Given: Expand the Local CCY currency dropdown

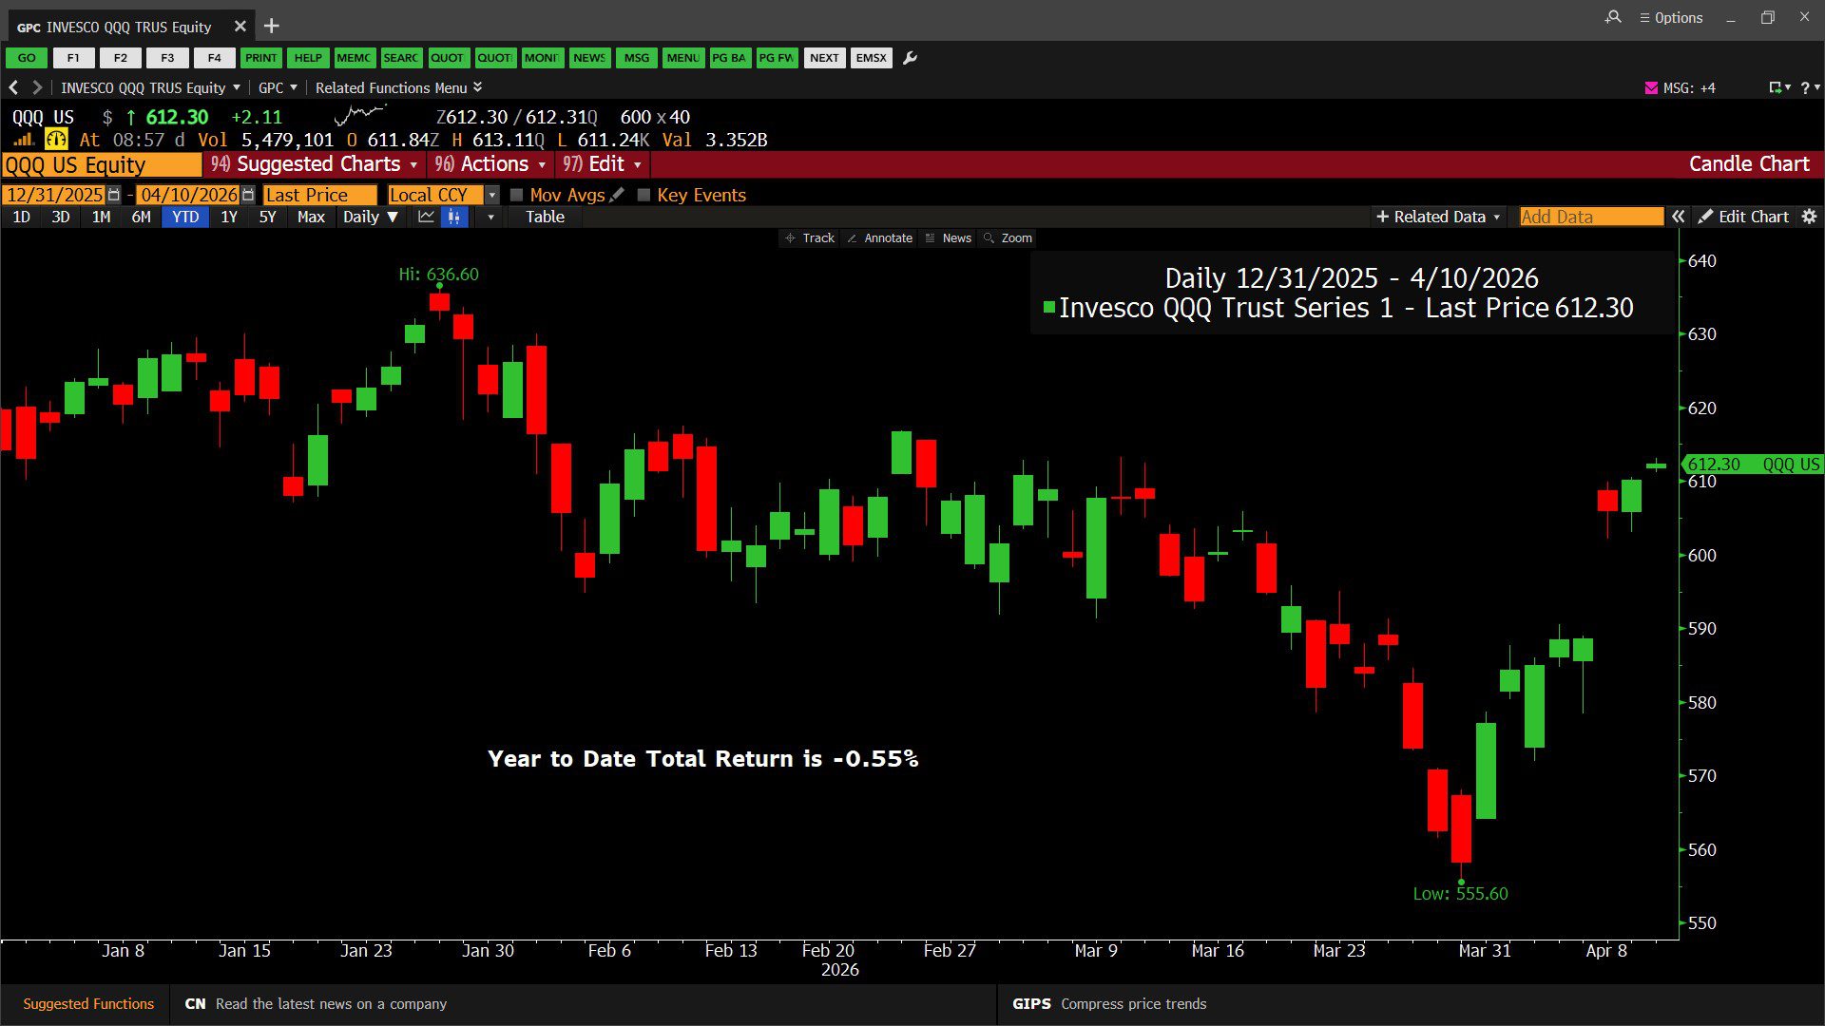Looking at the screenshot, I should [x=491, y=195].
